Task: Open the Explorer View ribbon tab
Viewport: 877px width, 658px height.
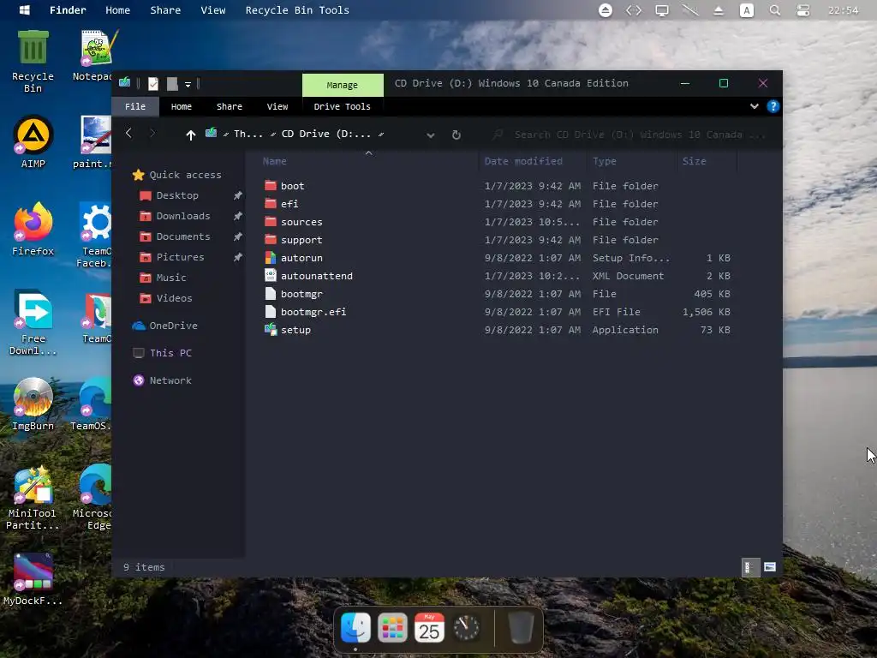Action: tap(277, 106)
